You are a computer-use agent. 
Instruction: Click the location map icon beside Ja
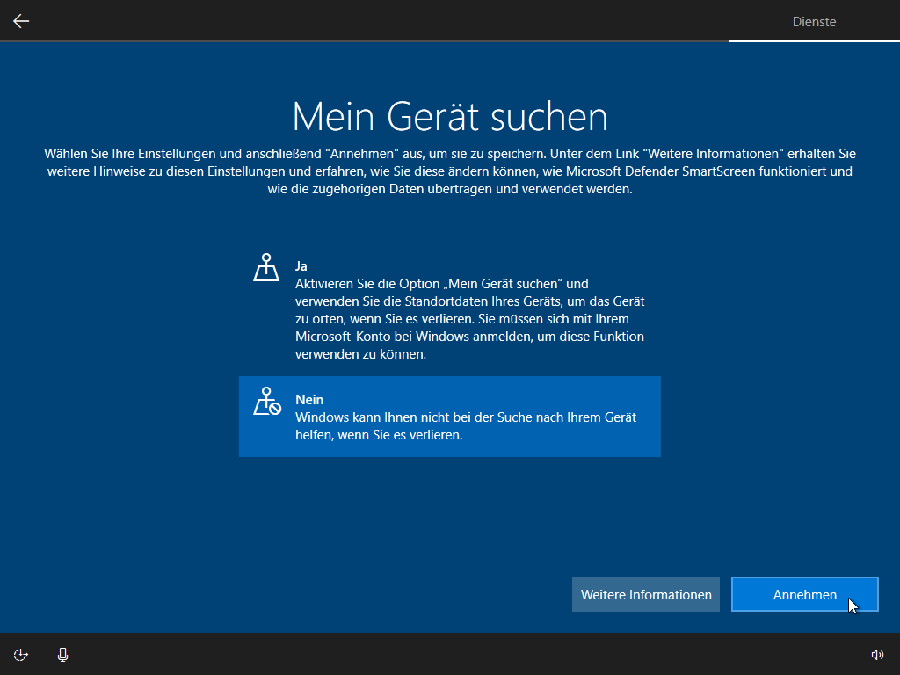coord(266,267)
